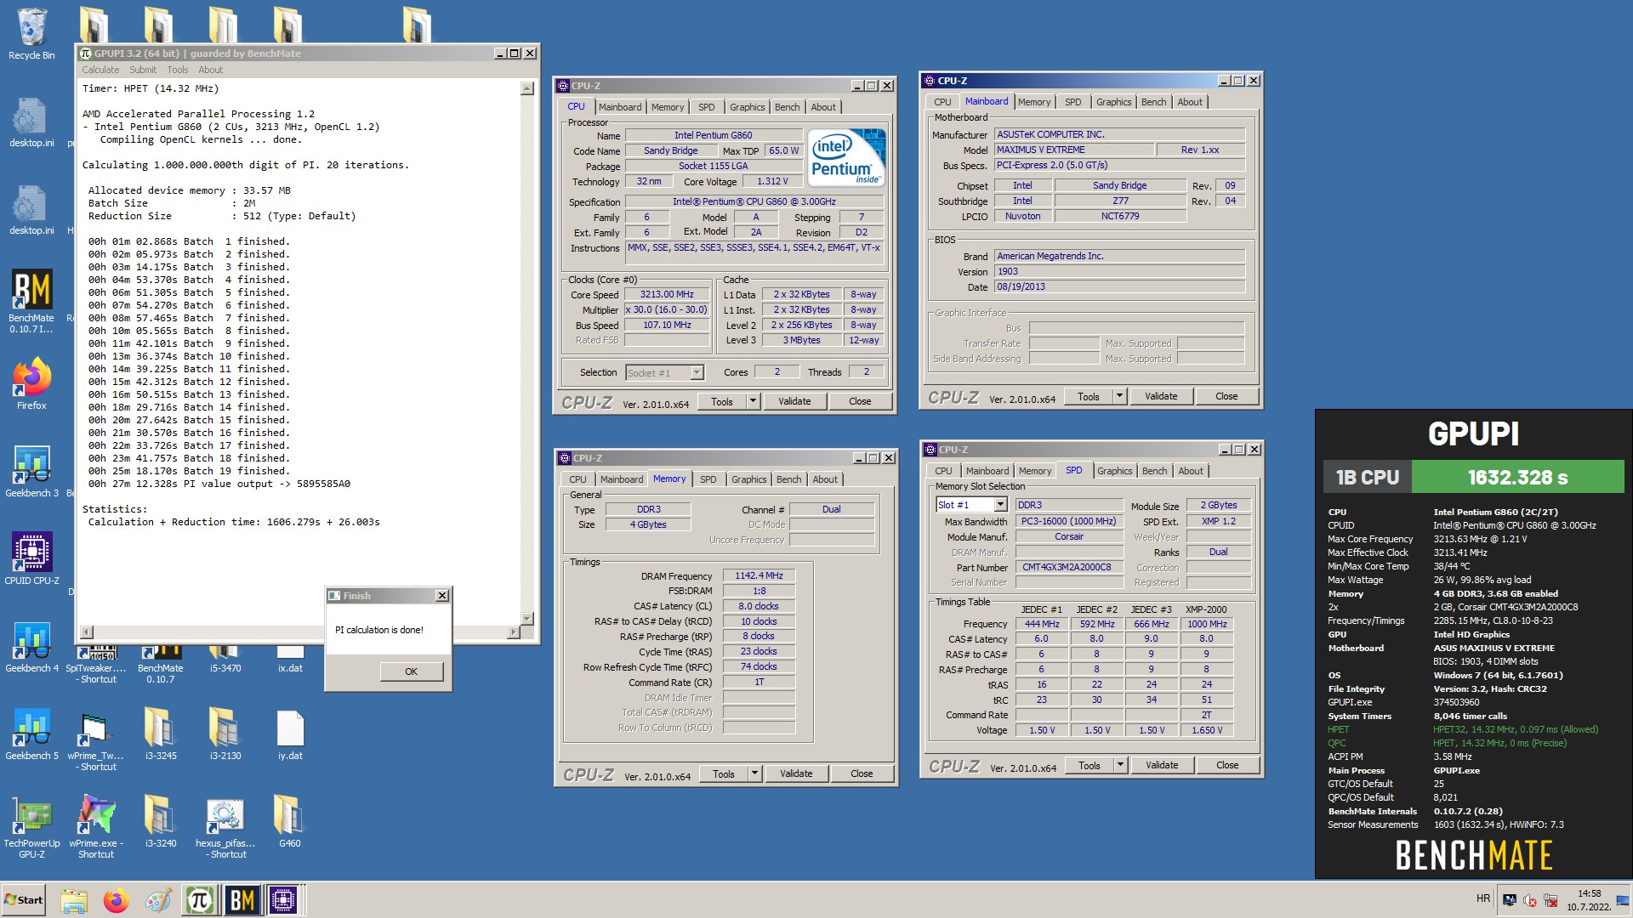Click OK in the Finish dialog
The width and height of the screenshot is (1633, 918).
(411, 671)
